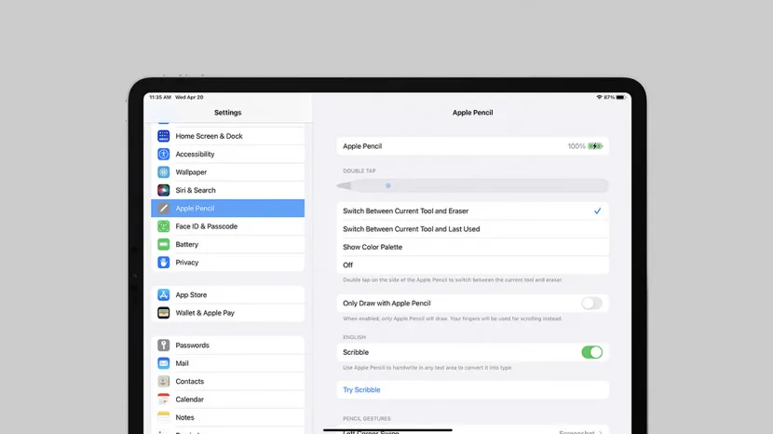Viewport: 773px width, 434px height.
Task: Tap the Wallet & Apple Pay icon
Action: coord(164,313)
